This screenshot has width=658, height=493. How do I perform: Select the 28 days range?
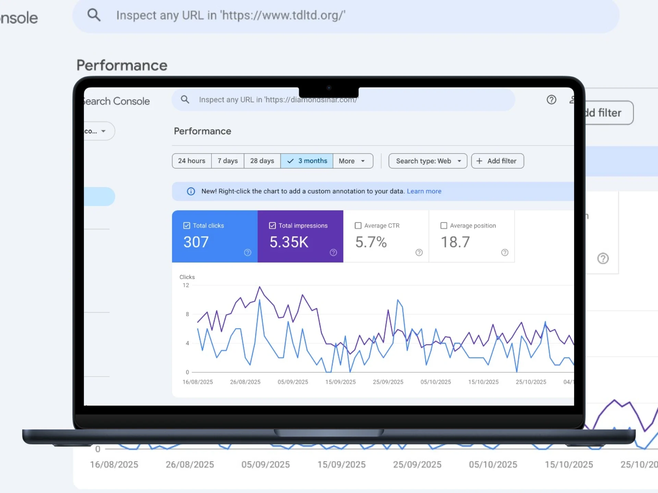[x=262, y=161]
